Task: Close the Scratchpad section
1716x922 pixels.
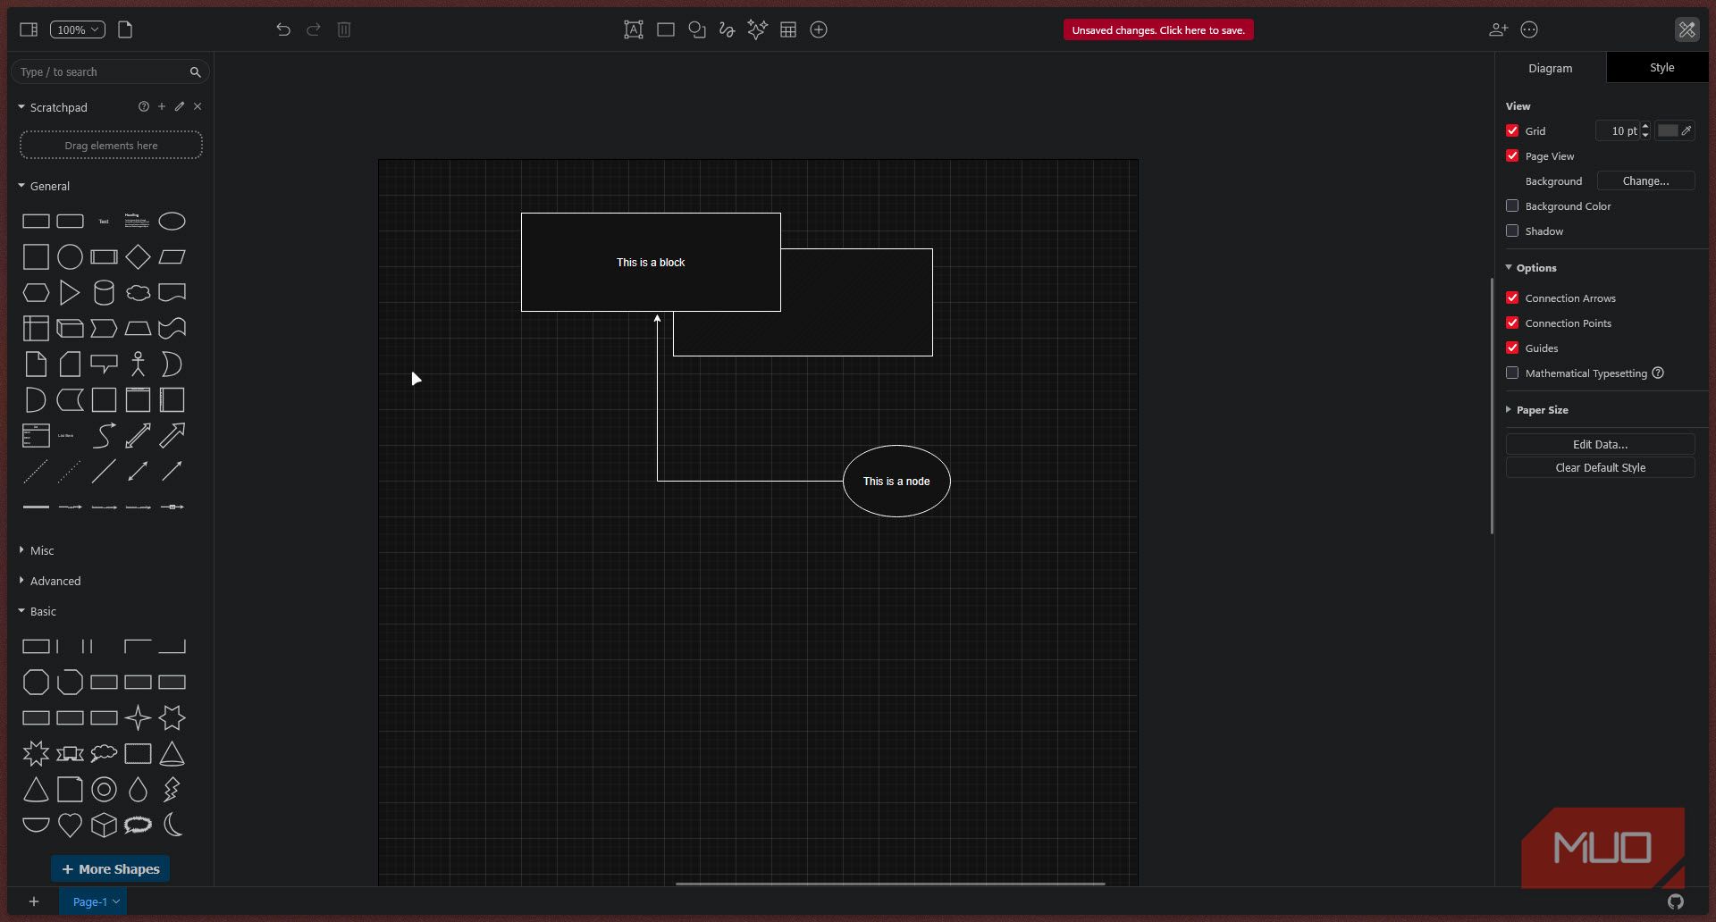Action: (198, 106)
